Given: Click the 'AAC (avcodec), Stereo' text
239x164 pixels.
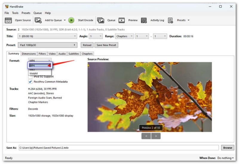Looking at the screenshot, I should coord(41,93).
